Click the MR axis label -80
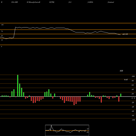 133,116
